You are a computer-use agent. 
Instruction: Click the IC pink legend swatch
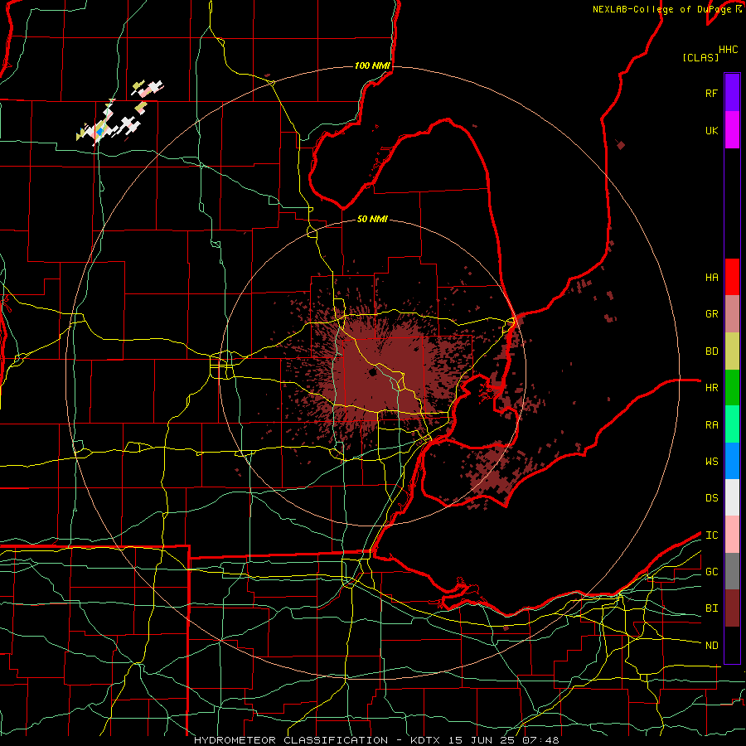pos(732,535)
